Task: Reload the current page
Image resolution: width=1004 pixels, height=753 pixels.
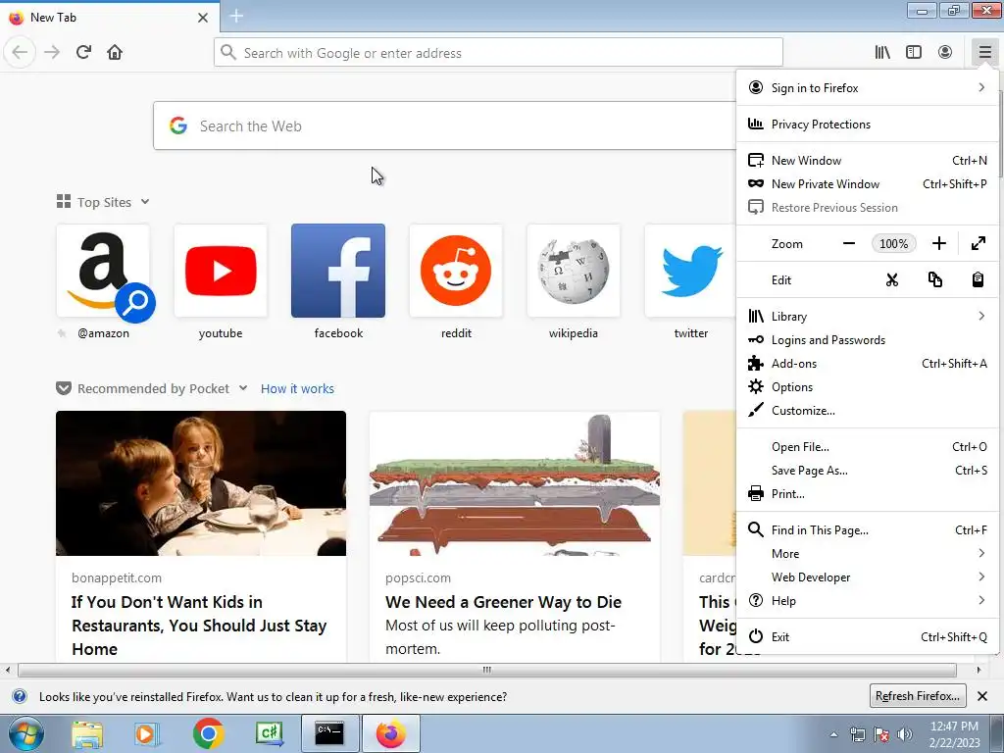Action: tap(83, 52)
